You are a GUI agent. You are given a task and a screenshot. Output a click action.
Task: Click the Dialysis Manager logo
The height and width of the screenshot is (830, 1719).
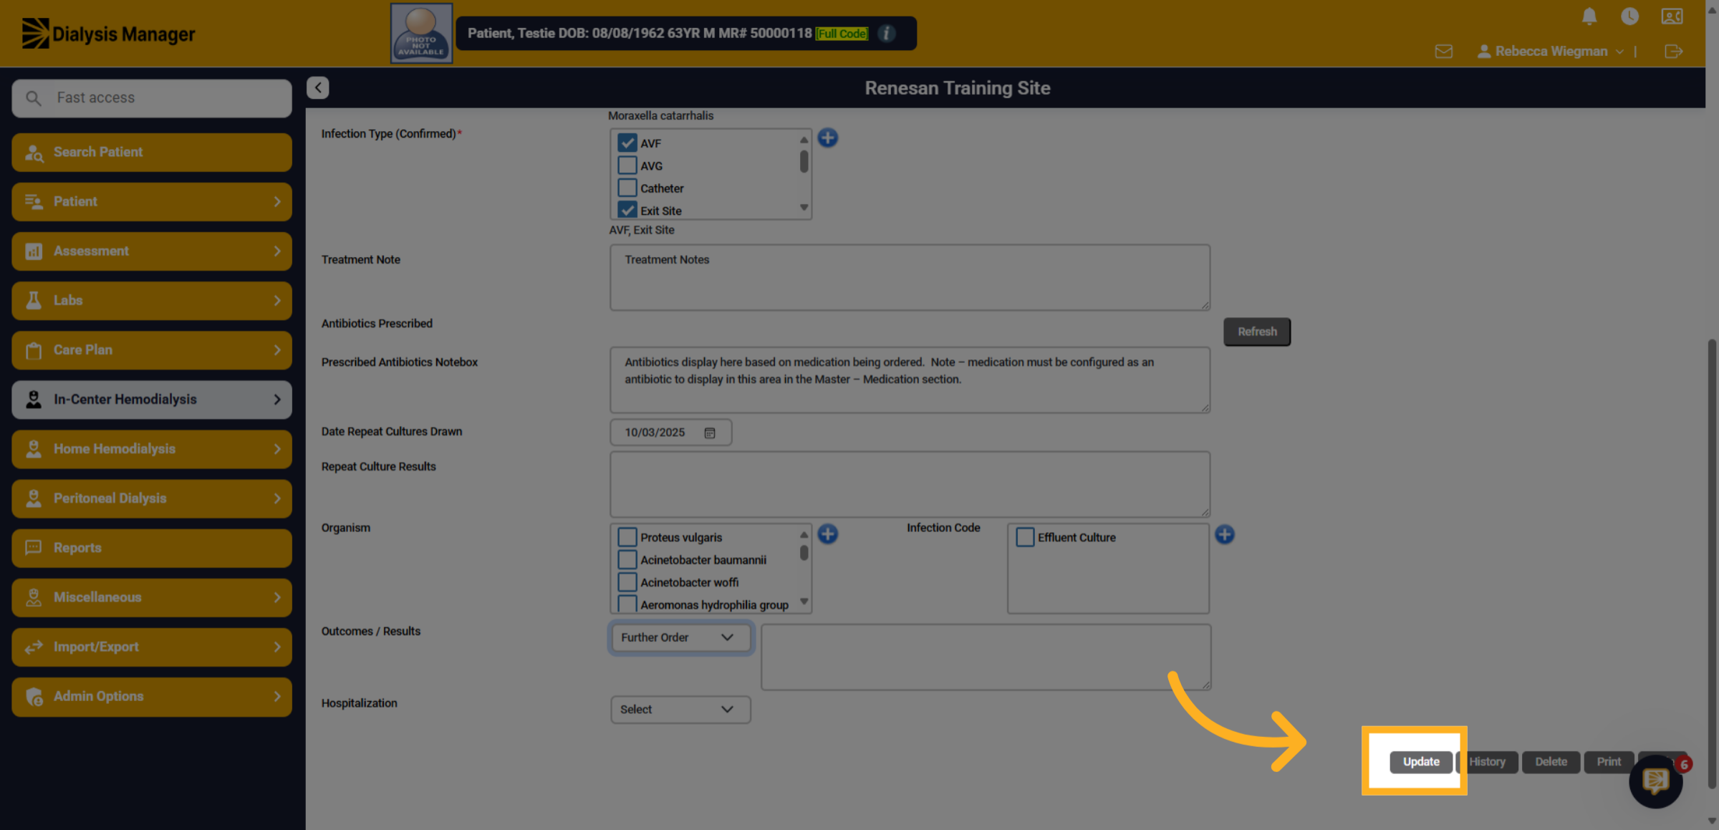point(108,34)
